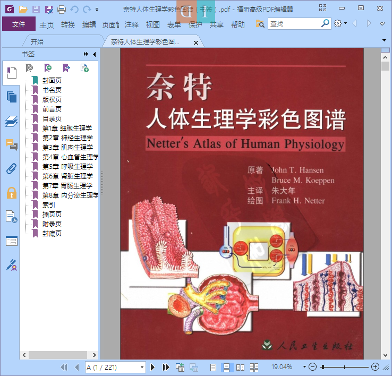Select the 目录页 bookmark
The width and height of the screenshot is (392, 376).
[52, 119]
